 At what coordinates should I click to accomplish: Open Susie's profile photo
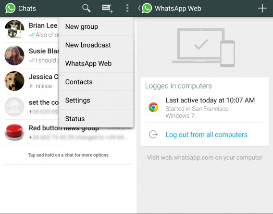14,55
